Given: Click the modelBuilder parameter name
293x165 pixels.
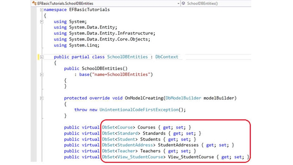Looking at the screenshot, I should (x=219, y=98).
